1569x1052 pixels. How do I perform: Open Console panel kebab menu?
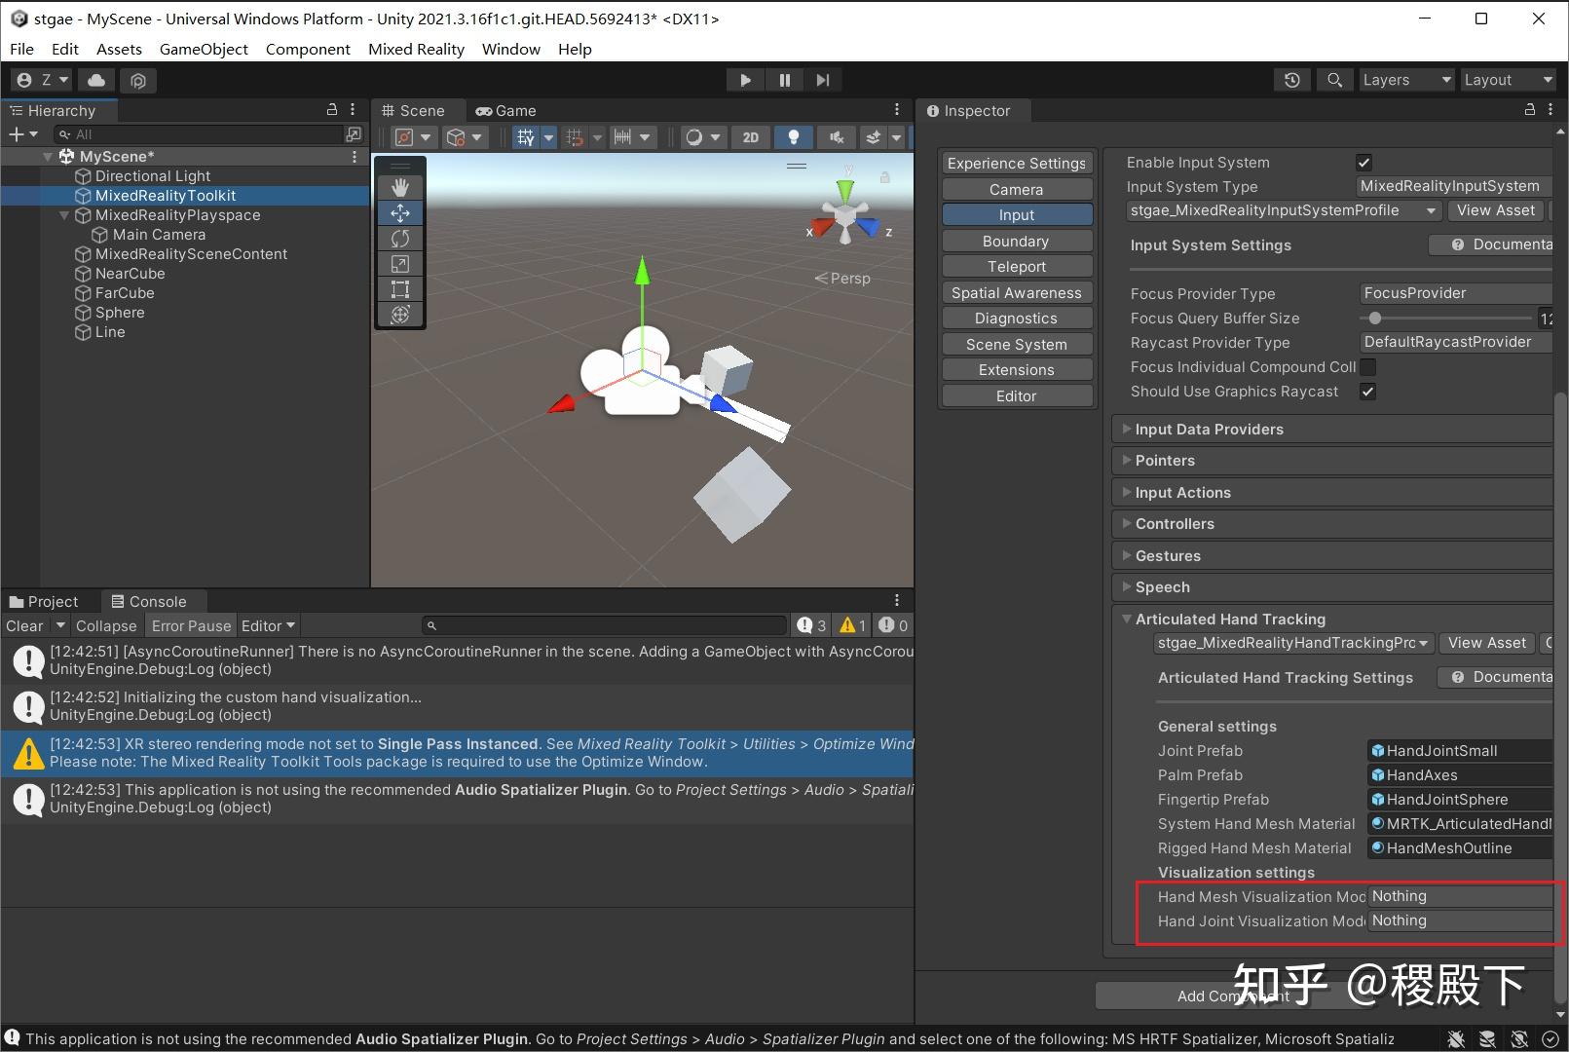897,601
